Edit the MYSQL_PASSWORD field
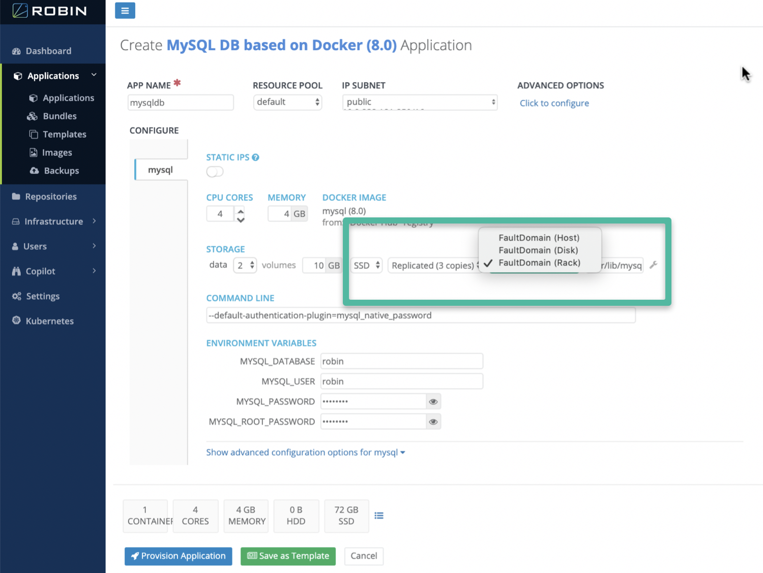The height and width of the screenshot is (573, 763). pos(373,401)
